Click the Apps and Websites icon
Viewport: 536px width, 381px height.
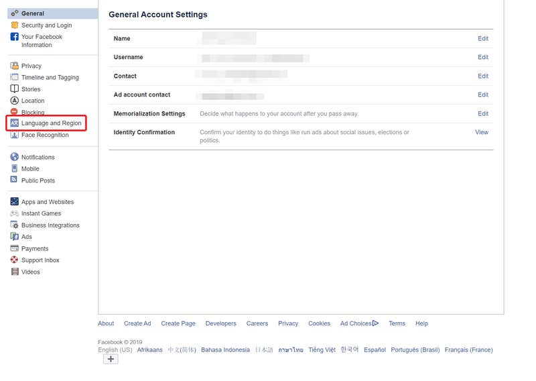[14, 201]
